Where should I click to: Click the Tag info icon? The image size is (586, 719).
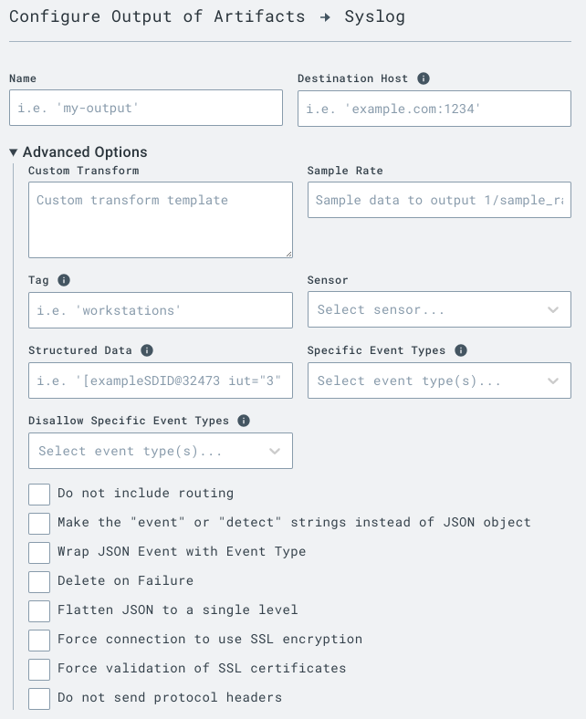coord(64,280)
